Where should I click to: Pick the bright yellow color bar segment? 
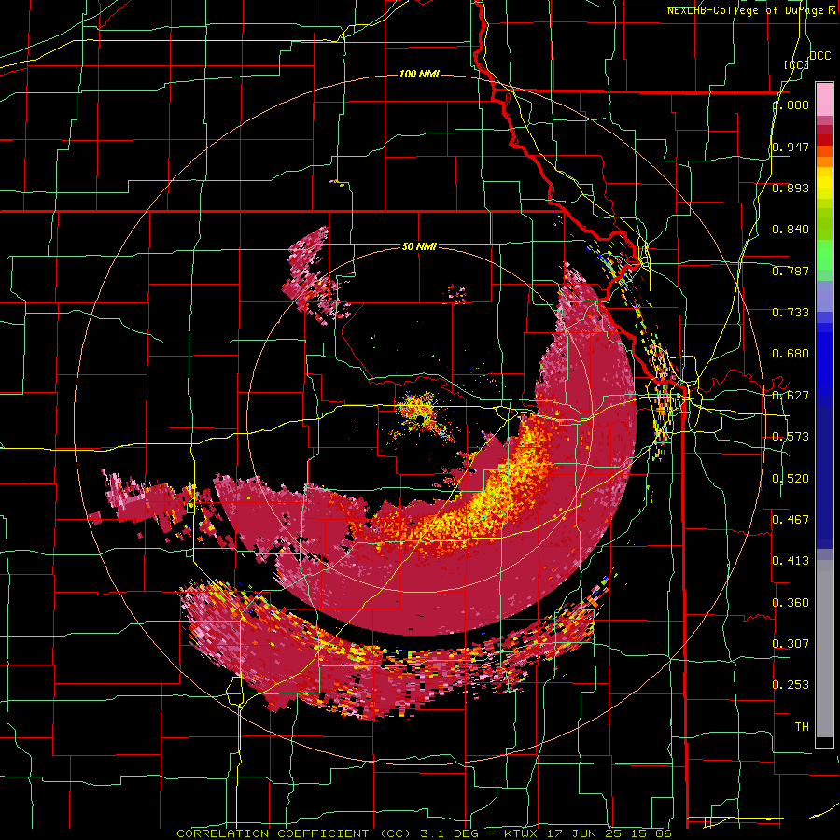(824, 183)
